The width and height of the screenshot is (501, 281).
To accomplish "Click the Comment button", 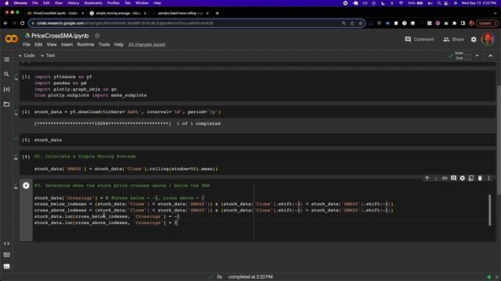I will tap(420, 39).
